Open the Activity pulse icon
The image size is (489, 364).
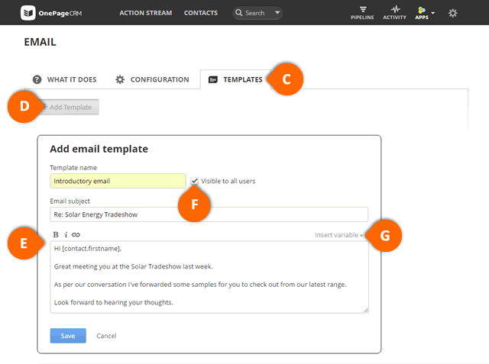[x=395, y=9]
